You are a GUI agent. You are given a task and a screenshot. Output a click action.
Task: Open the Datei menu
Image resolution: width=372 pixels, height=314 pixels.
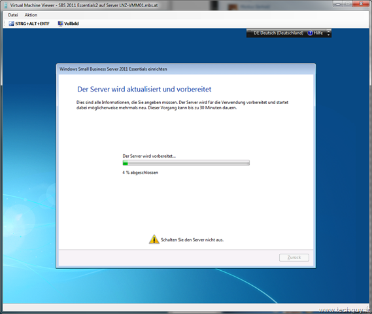[x=13, y=15]
